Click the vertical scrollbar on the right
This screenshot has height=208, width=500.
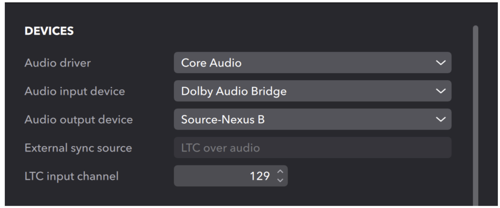[475, 115]
